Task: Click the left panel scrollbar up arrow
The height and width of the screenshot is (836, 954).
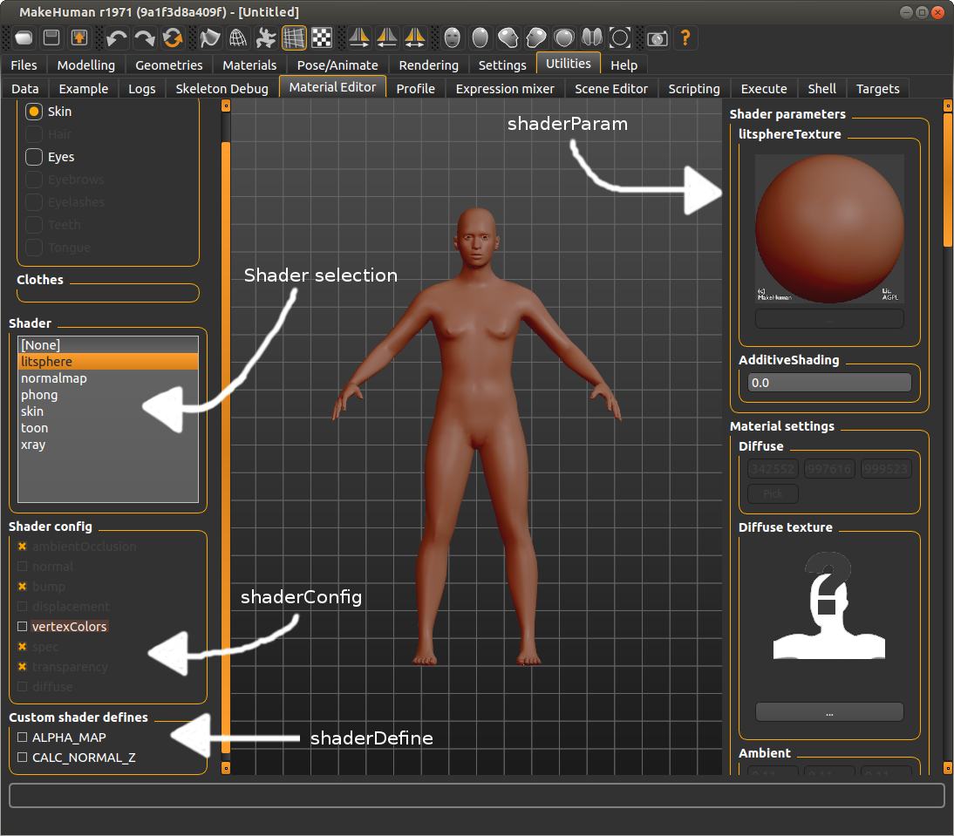Action: [226, 106]
